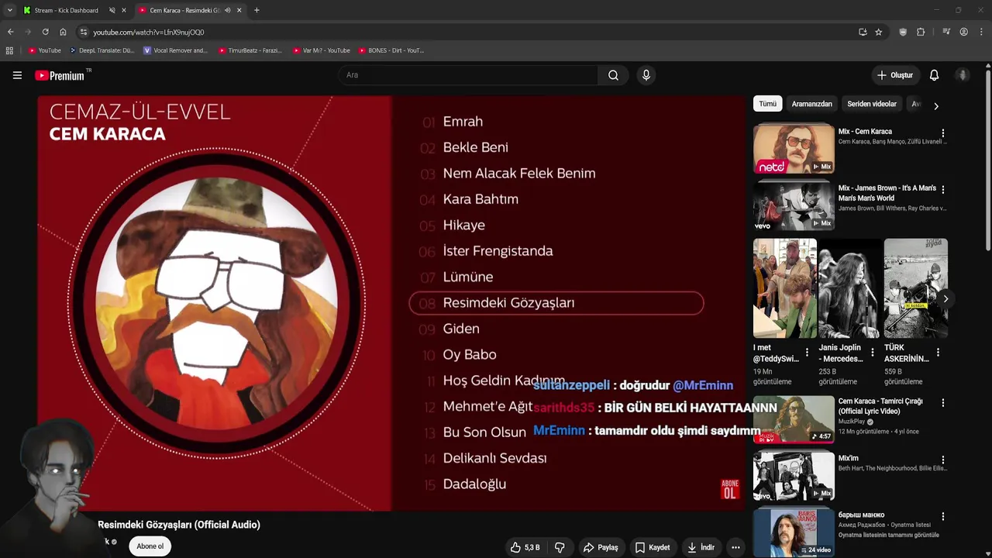Screen dimensions: 992x558
Task: Open options for TÜRK ASKERİNİN short
Action: pyautogui.click(x=938, y=353)
